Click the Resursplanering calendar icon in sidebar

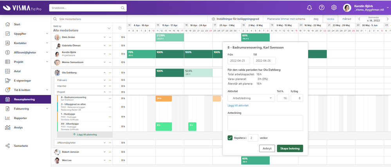[x=8, y=100]
